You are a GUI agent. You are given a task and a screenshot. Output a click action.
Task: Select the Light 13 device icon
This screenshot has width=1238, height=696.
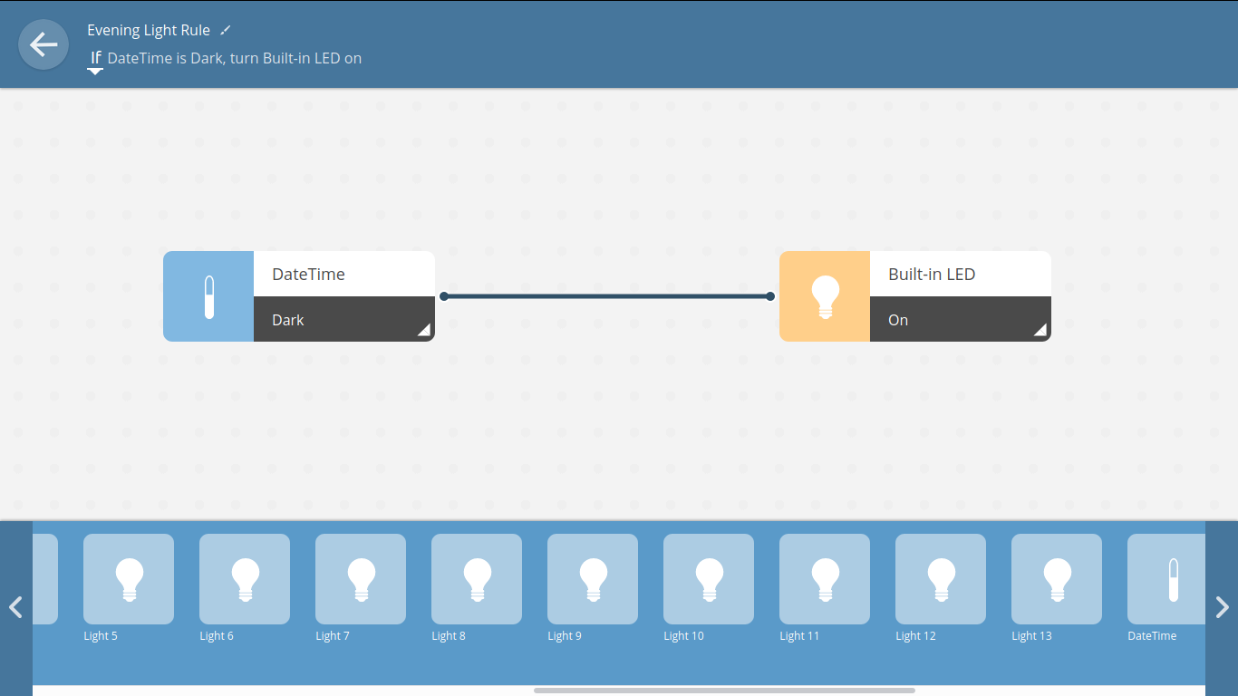pyautogui.click(x=1056, y=579)
